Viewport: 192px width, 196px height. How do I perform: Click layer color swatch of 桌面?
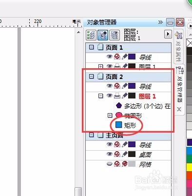132,154
